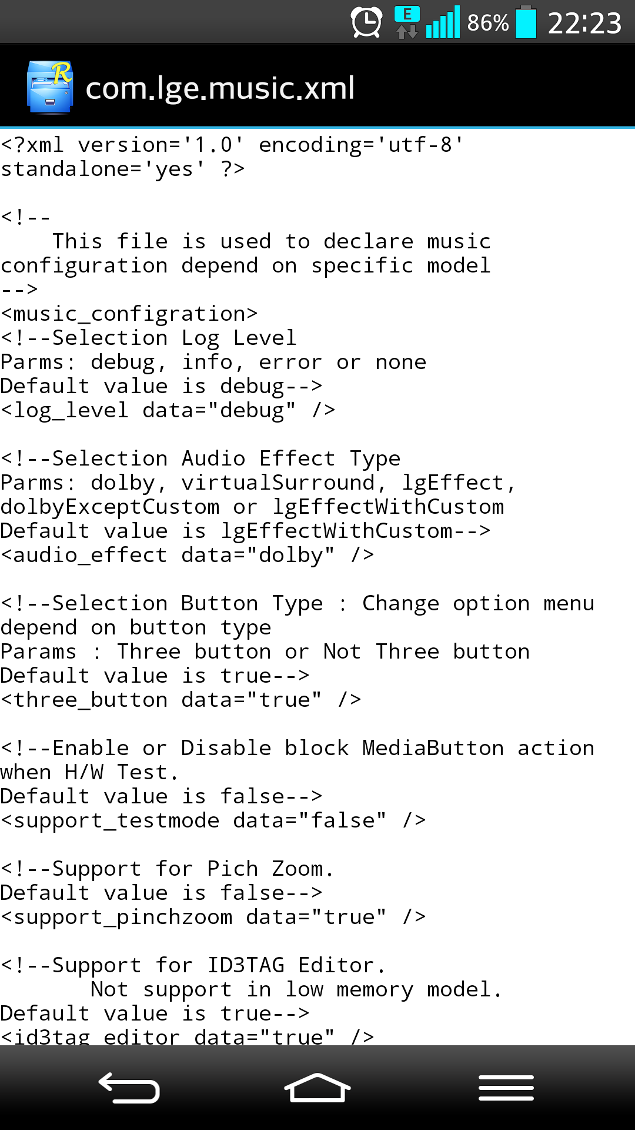Tap the music_configration opening tag
The image size is (635, 1130).
tap(129, 314)
